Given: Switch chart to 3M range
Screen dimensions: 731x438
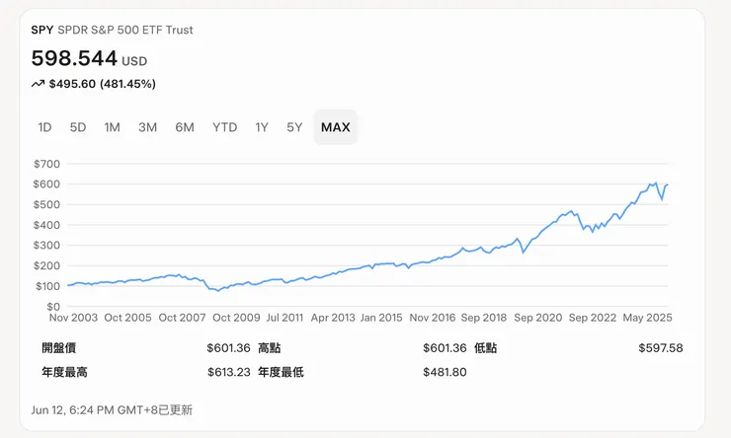Looking at the screenshot, I should pos(147,127).
